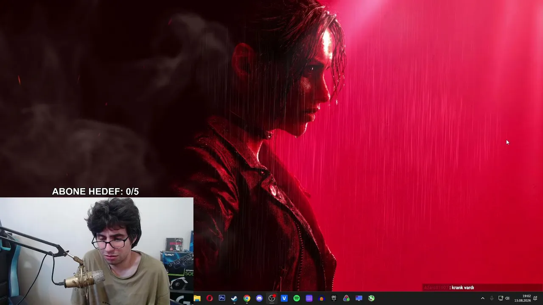
Task: Open the green globe app taskbar icon
Action: (x=371, y=298)
